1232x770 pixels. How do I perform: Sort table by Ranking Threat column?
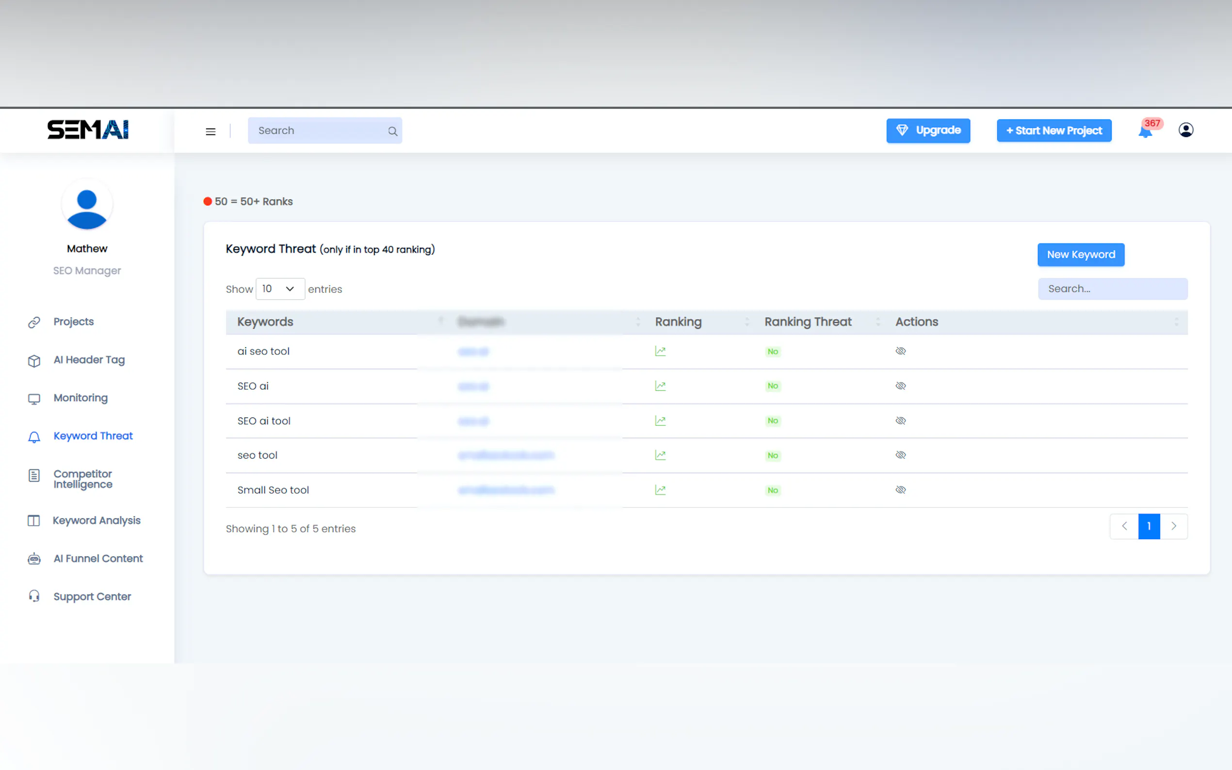click(808, 322)
